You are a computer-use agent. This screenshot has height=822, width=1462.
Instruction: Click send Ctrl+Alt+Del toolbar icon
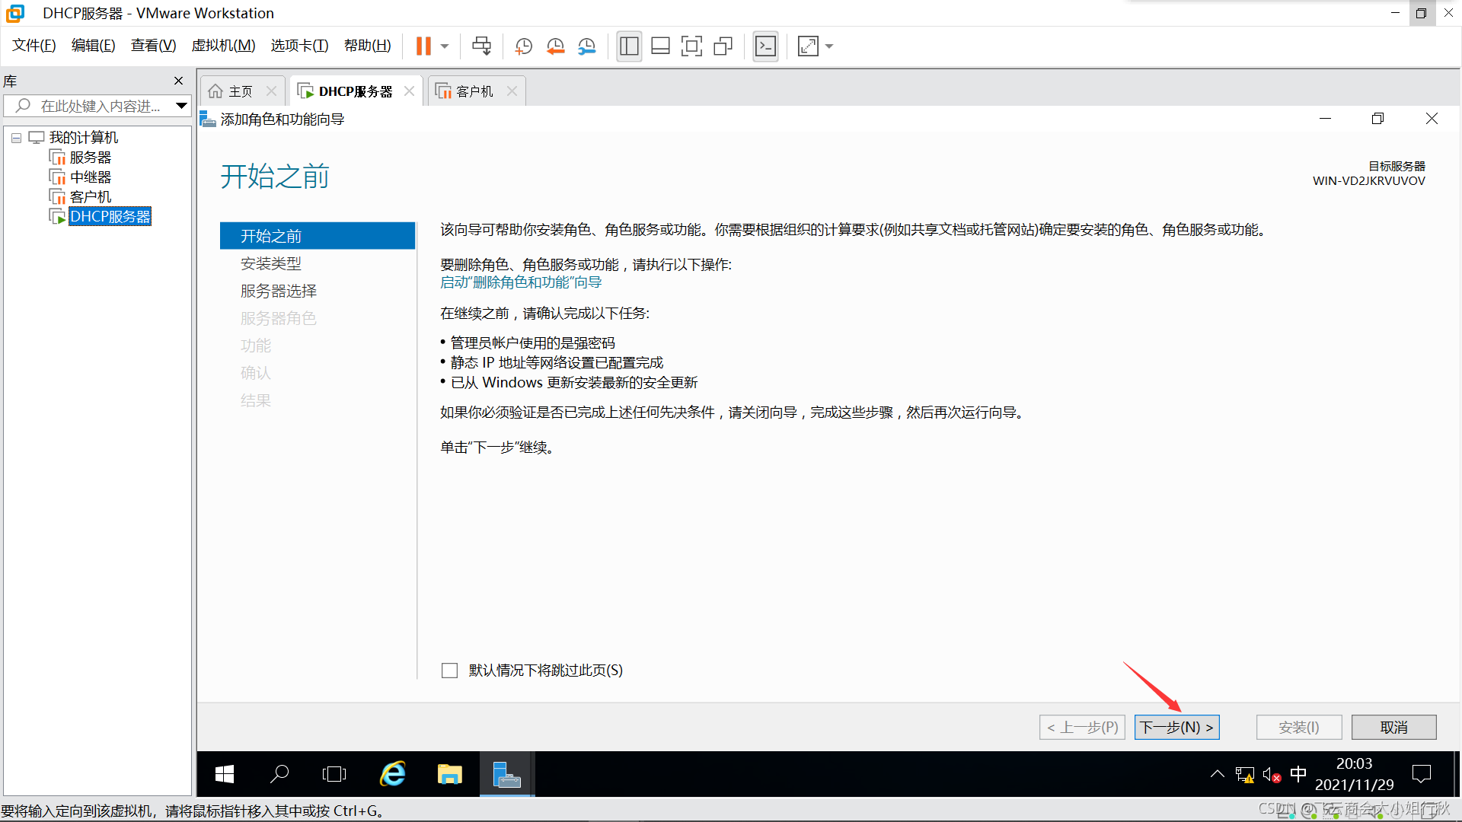481,46
